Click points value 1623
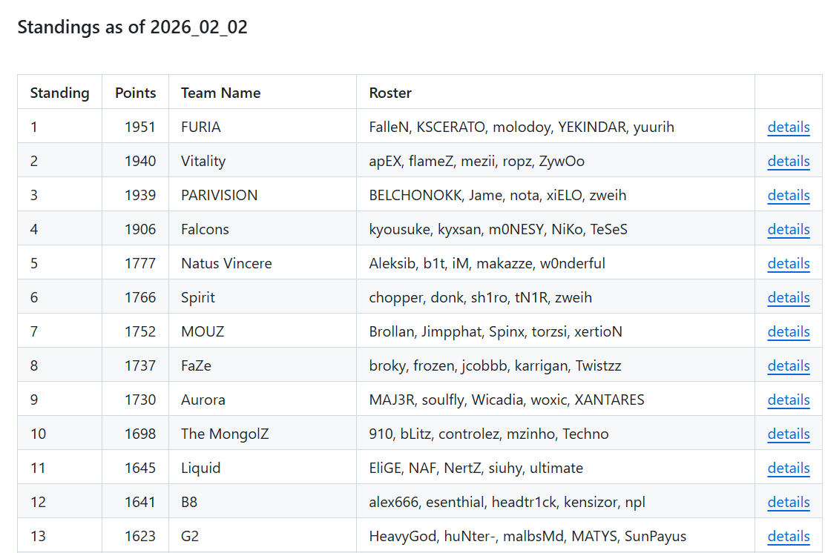825x553 pixels. (140, 537)
